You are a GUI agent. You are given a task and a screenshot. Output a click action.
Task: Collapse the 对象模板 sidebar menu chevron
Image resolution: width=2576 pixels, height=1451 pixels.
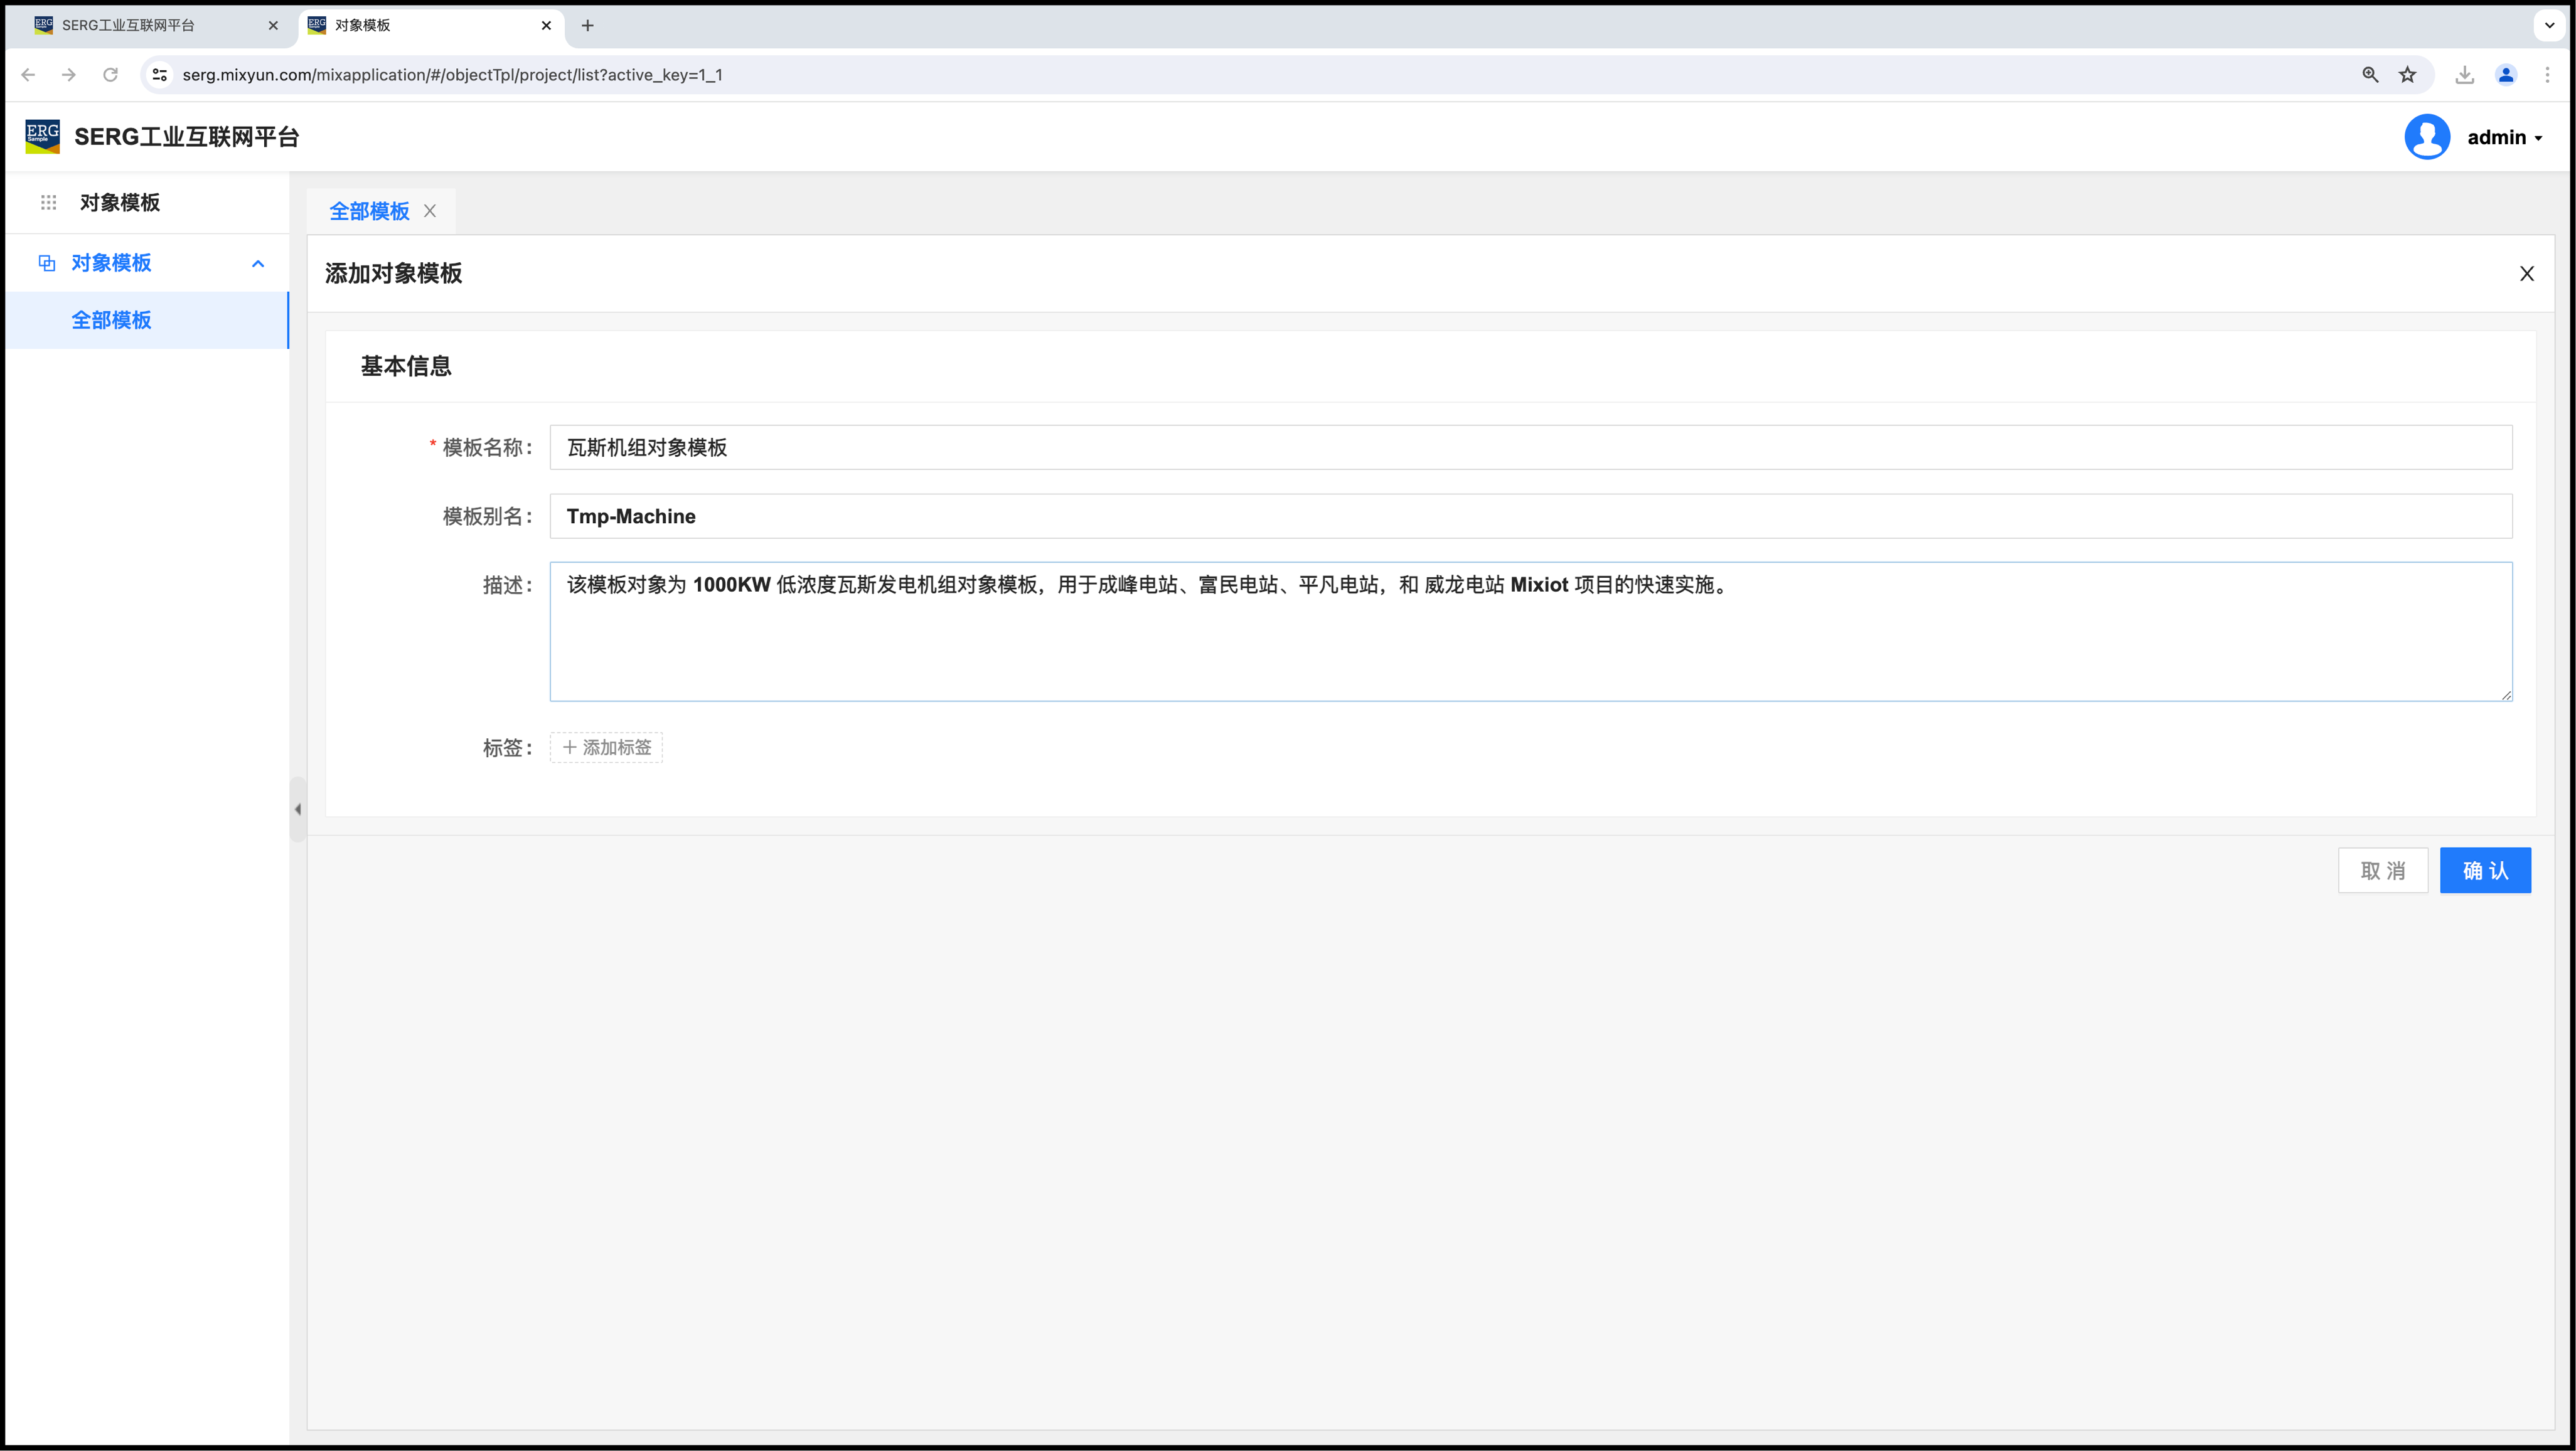(x=258, y=264)
